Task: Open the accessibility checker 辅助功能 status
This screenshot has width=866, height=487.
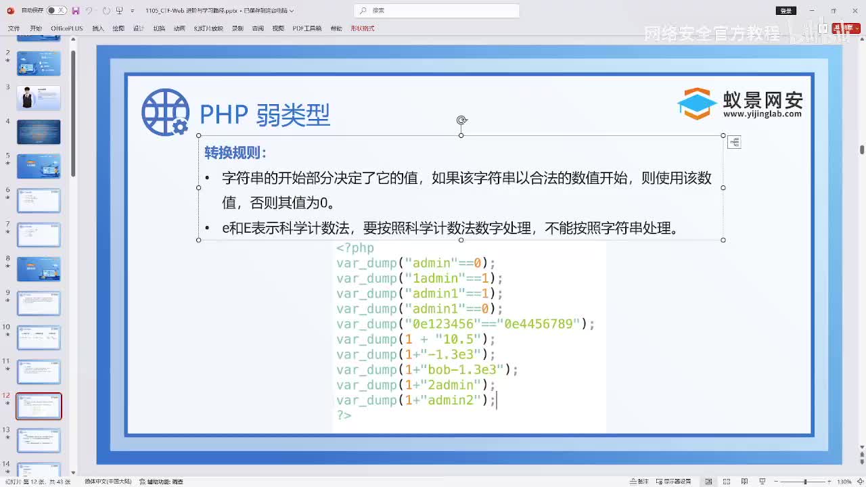Action: click(161, 482)
